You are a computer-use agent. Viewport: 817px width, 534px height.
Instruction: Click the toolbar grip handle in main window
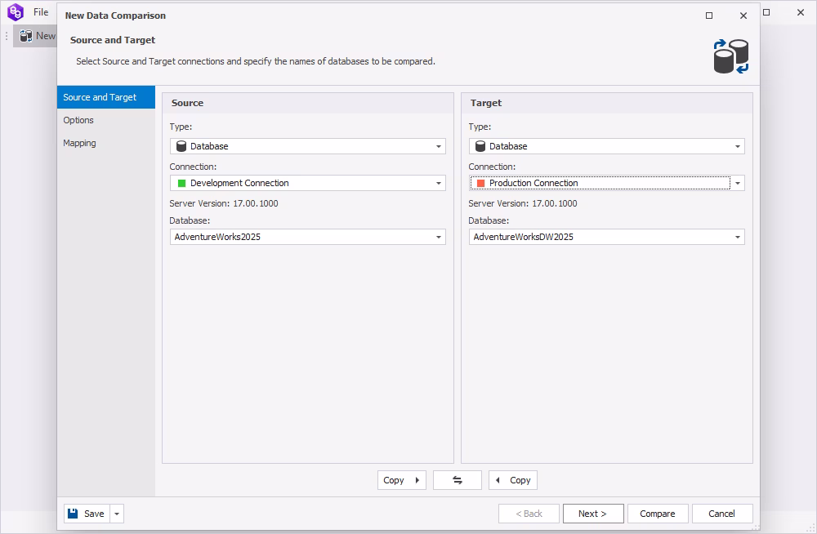coord(7,36)
